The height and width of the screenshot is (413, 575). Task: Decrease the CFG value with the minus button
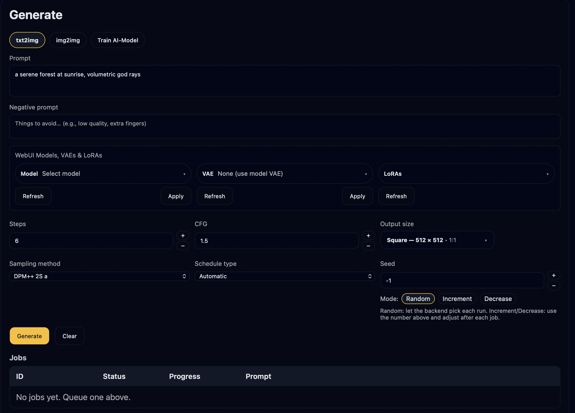[x=368, y=246]
